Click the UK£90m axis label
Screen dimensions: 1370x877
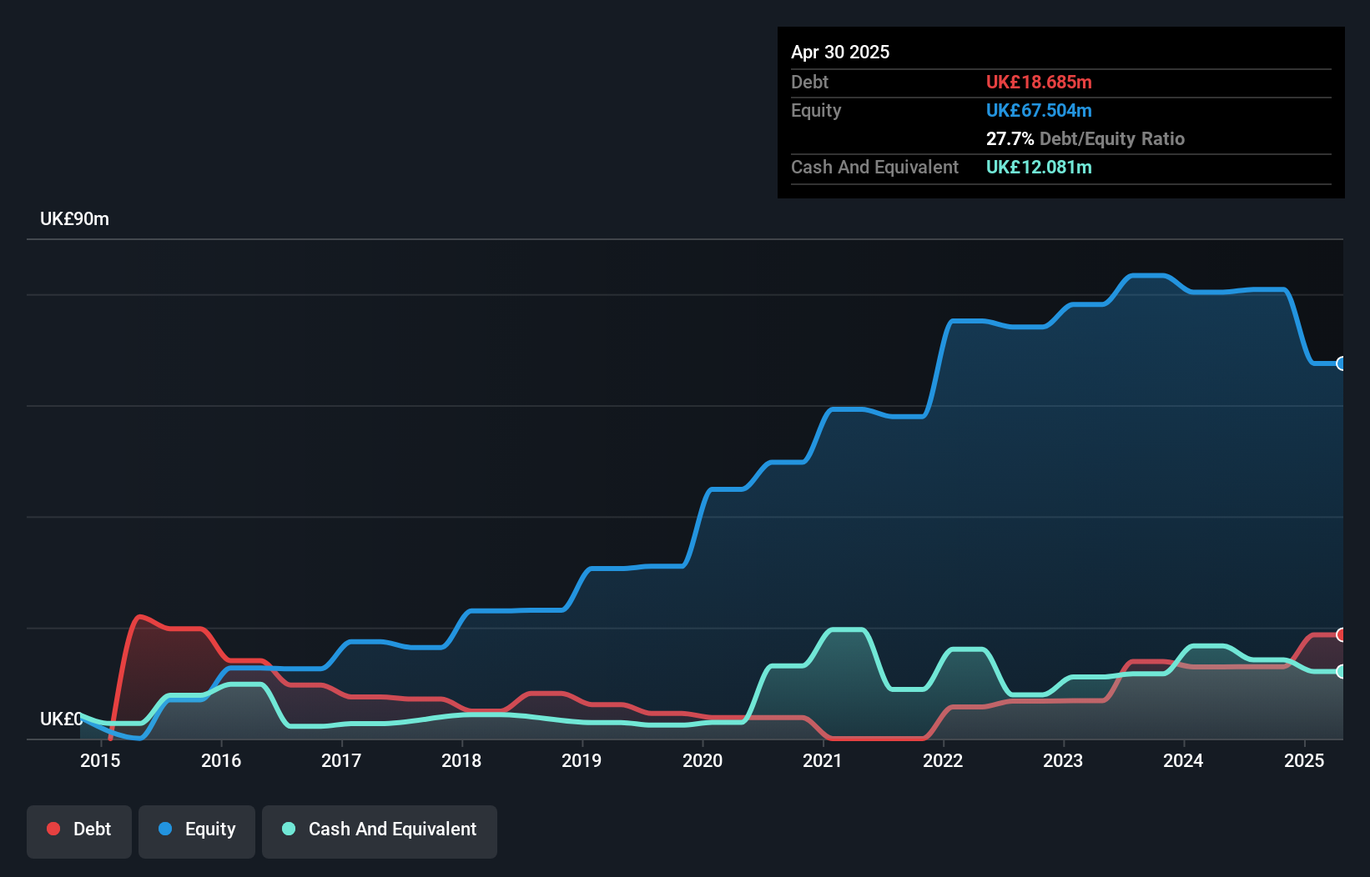tap(73, 218)
